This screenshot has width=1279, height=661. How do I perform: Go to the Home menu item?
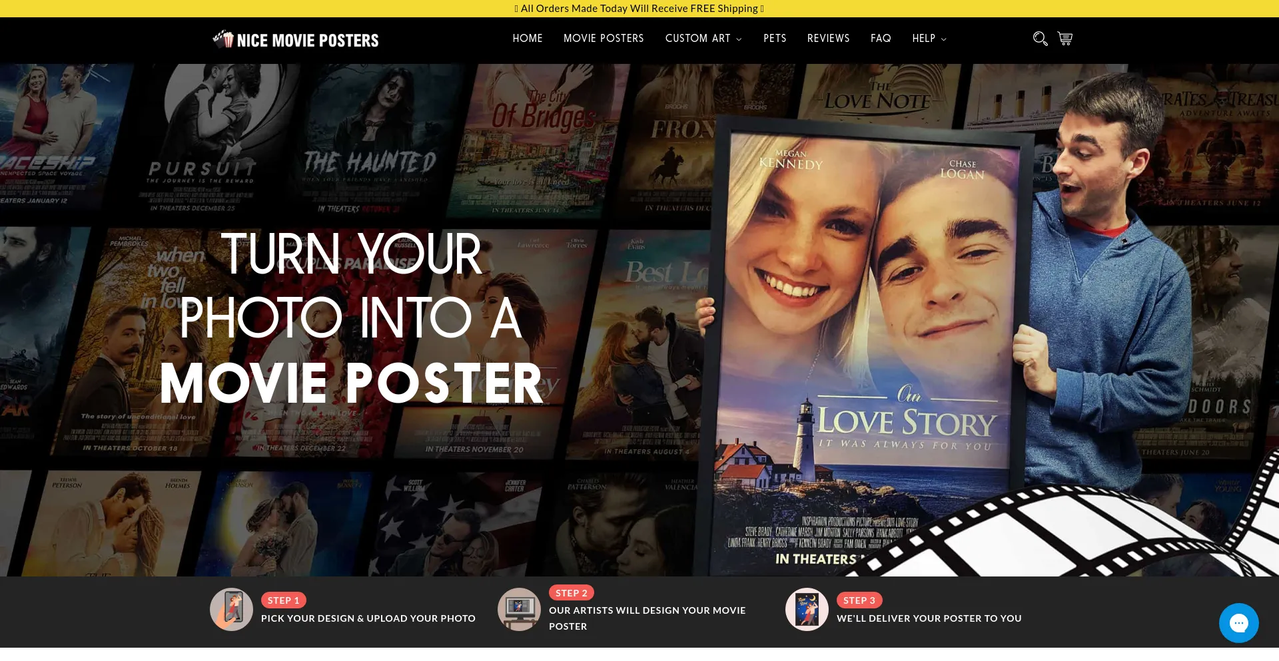tap(528, 39)
